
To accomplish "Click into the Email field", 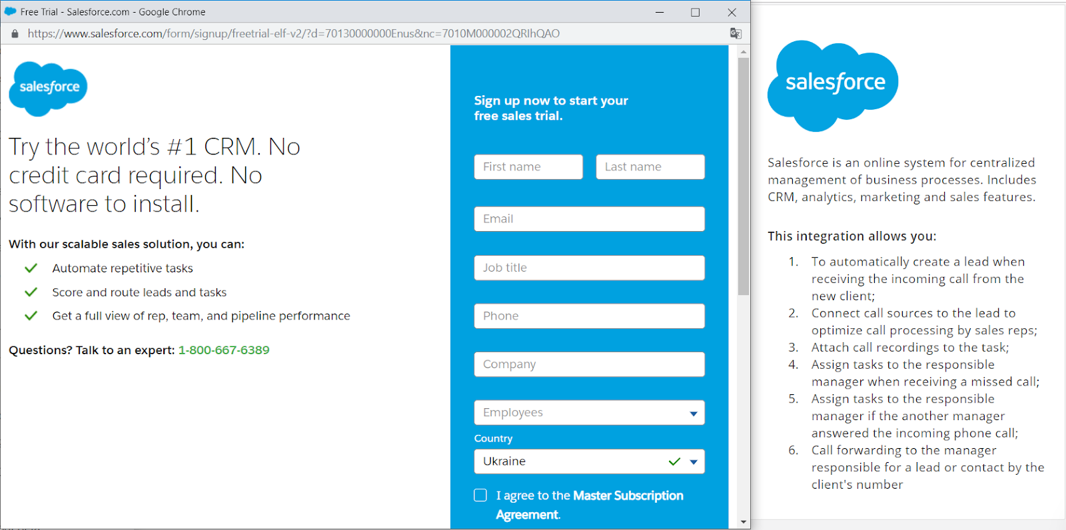I will [x=590, y=219].
